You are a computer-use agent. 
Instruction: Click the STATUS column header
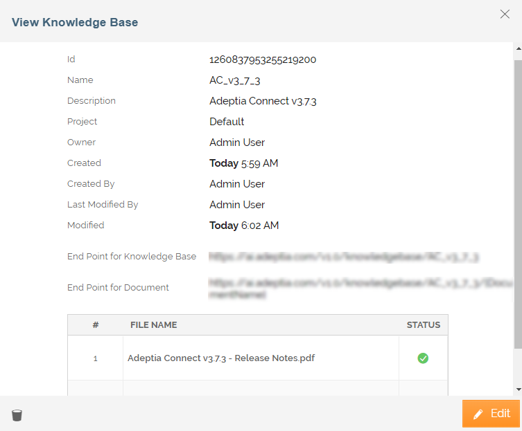point(423,325)
